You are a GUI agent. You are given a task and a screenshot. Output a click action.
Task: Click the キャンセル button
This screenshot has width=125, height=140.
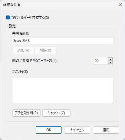coord(77,130)
